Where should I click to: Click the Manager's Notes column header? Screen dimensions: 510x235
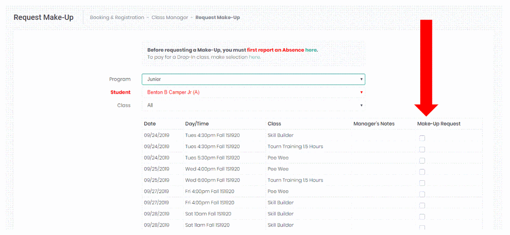tap(374, 124)
